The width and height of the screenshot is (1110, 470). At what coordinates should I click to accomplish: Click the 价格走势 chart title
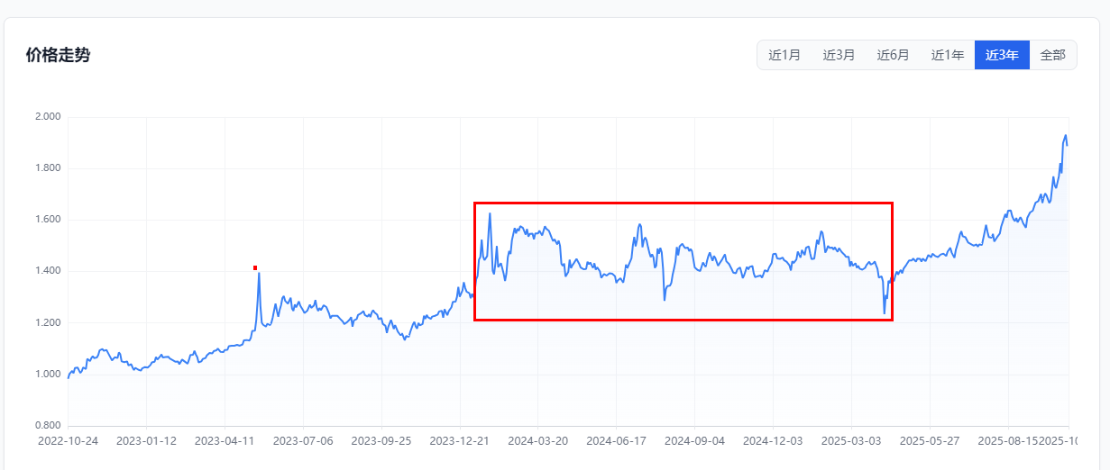58,55
